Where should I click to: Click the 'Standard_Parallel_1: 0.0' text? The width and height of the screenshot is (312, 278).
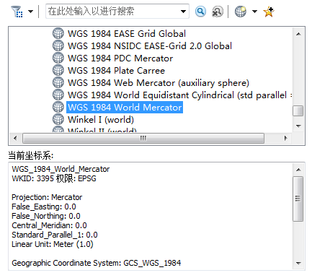coord(55,235)
